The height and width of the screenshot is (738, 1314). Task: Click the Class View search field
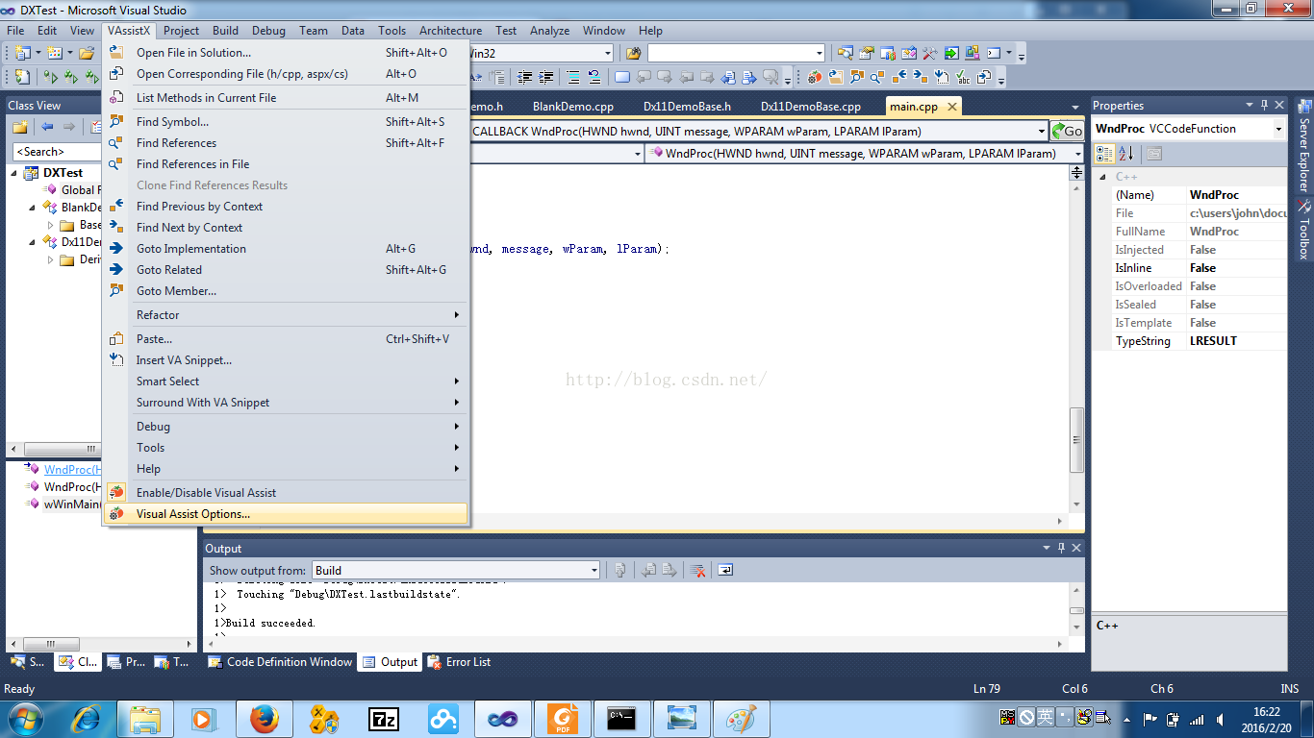point(55,152)
